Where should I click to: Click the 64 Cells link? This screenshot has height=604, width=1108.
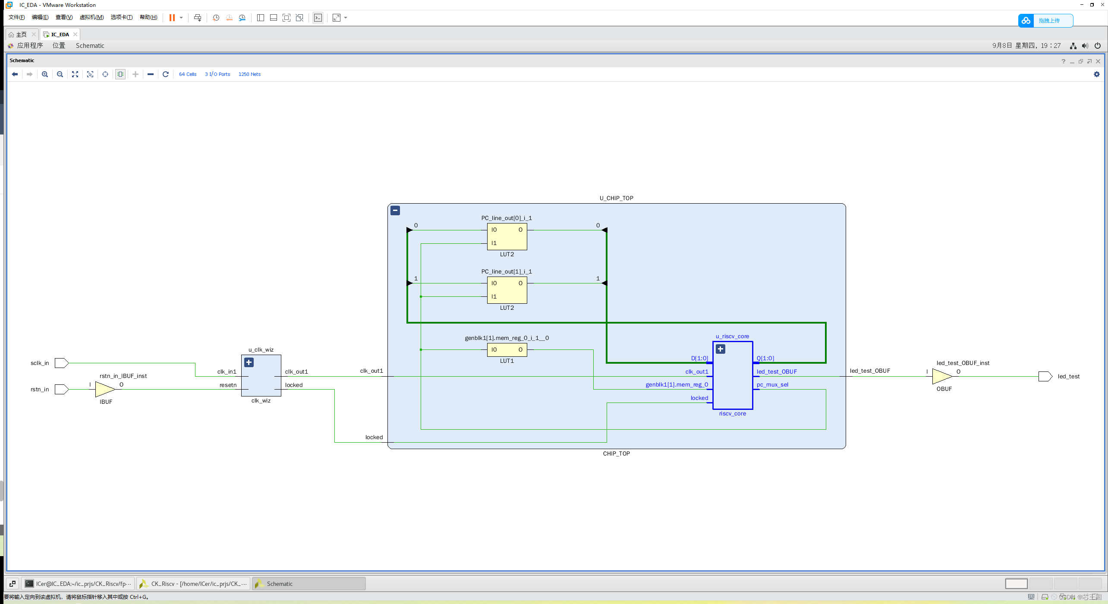coord(188,74)
